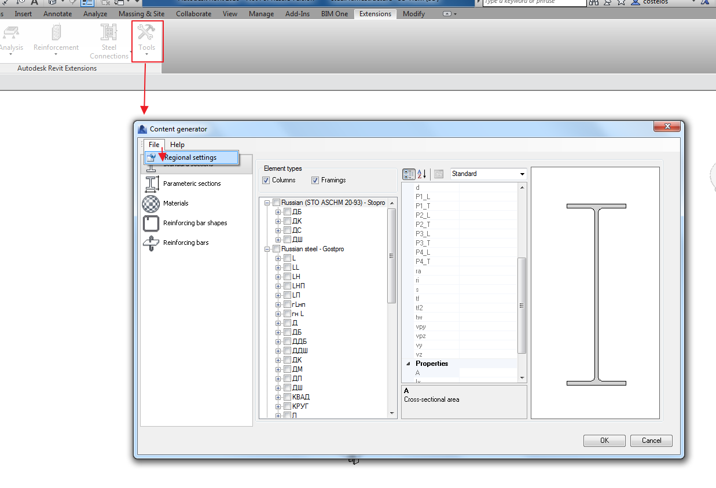Image resolution: width=716 pixels, height=488 pixels.
Task: Choose Regional settings from File menu
Action: point(192,157)
